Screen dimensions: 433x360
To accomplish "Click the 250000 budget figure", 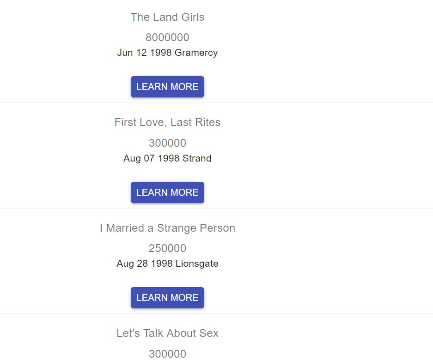I will pos(167,248).
